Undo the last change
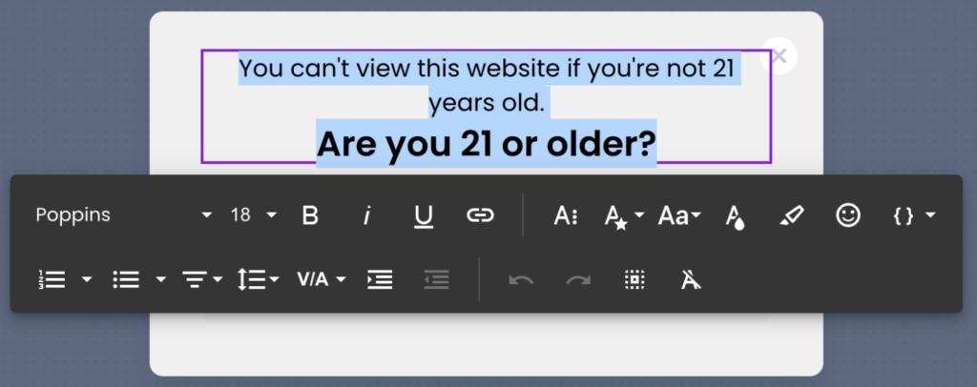Screen dimensions: 977x387 click(x=521, y=279)
